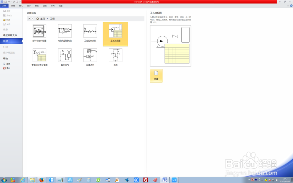
Task: Open the file explorer taskbar icon
Action: [32, 180]
